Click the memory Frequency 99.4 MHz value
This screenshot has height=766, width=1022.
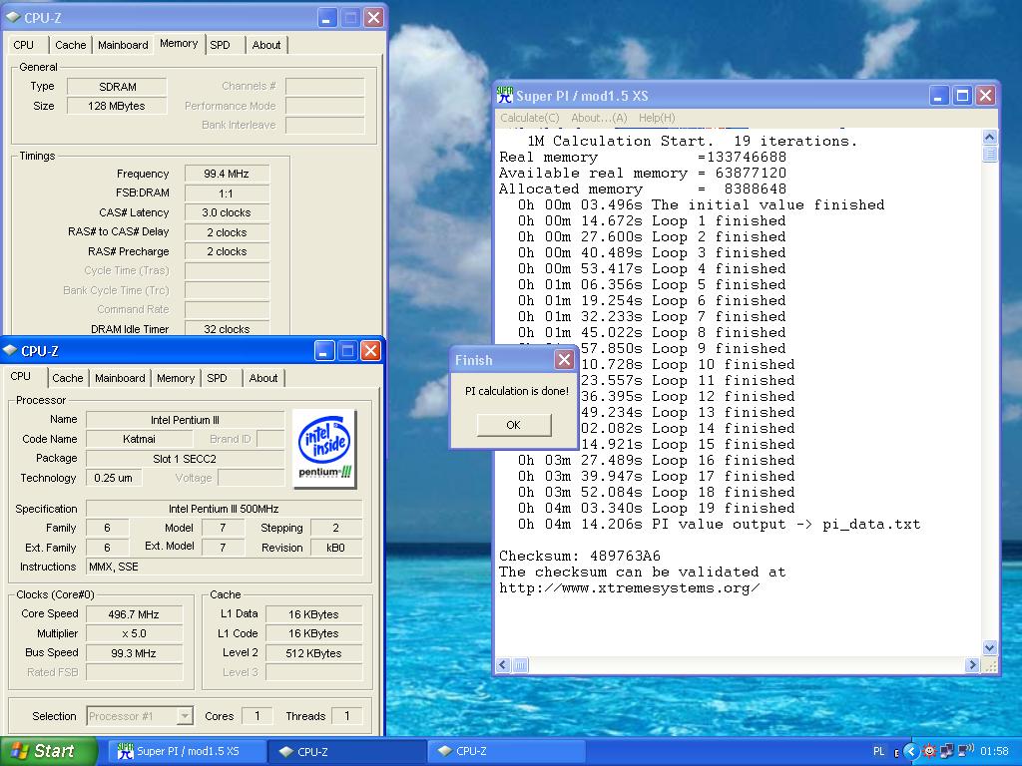coord(227,174)
